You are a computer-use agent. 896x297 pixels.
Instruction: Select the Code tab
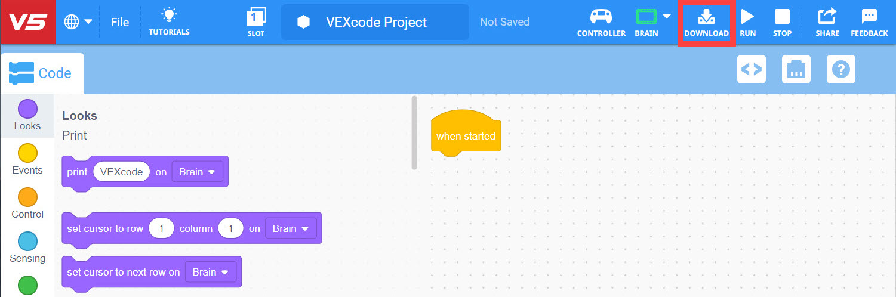(42, 73)
